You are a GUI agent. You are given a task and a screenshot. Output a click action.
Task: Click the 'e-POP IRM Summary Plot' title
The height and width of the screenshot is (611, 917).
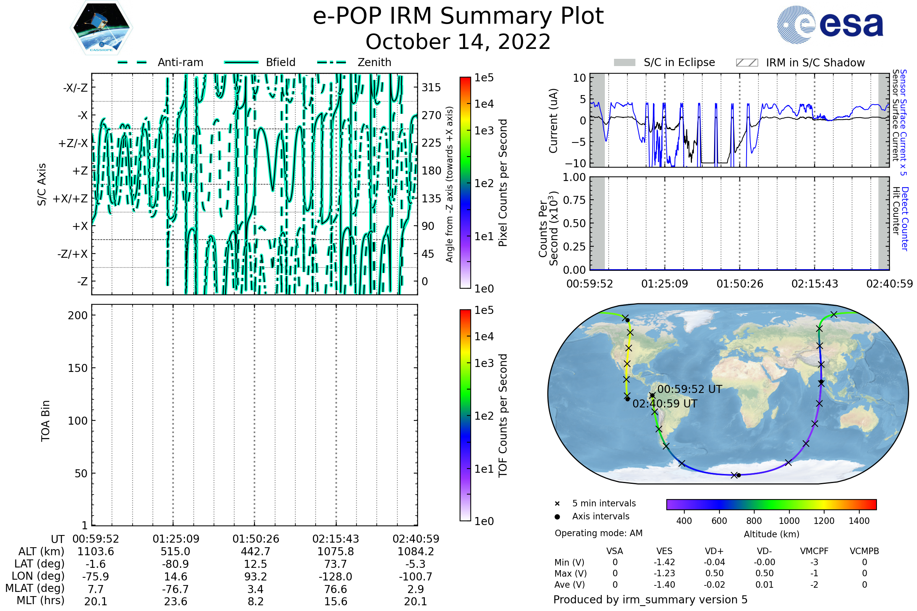pos(458,16)
